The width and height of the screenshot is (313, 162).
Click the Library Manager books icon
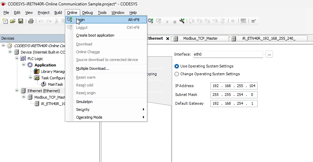point(37,71)
